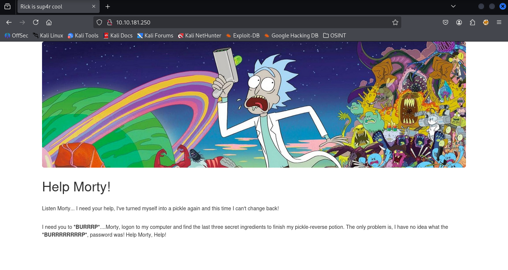Click the tracking protection shield icon
This screenshot has height=270, width=508.
click(99, 22)
